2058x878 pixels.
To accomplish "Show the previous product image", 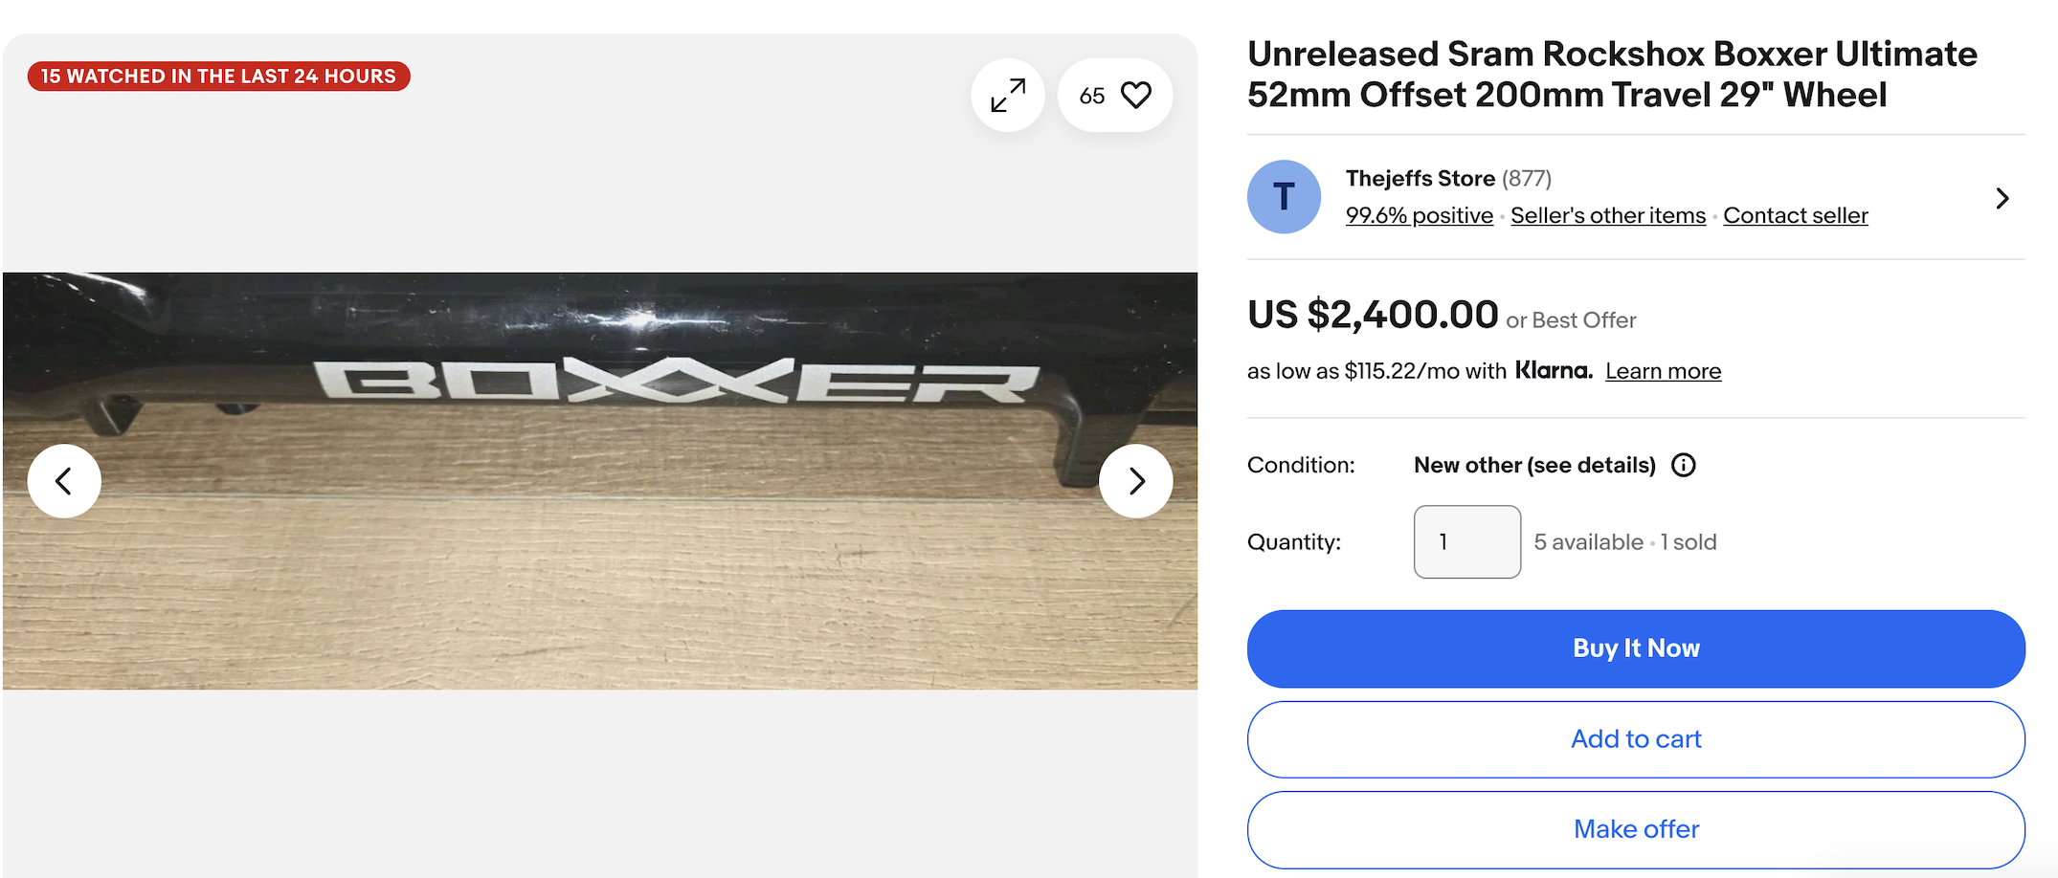I will point(64,481).
